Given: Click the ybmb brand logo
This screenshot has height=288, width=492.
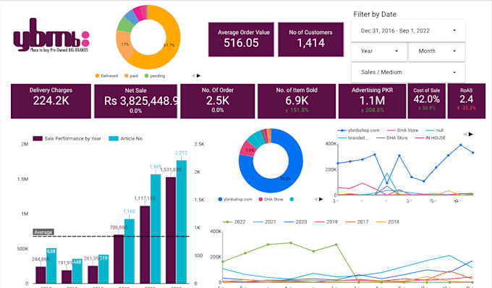Looking at the screenshot, I should (51, 35).
